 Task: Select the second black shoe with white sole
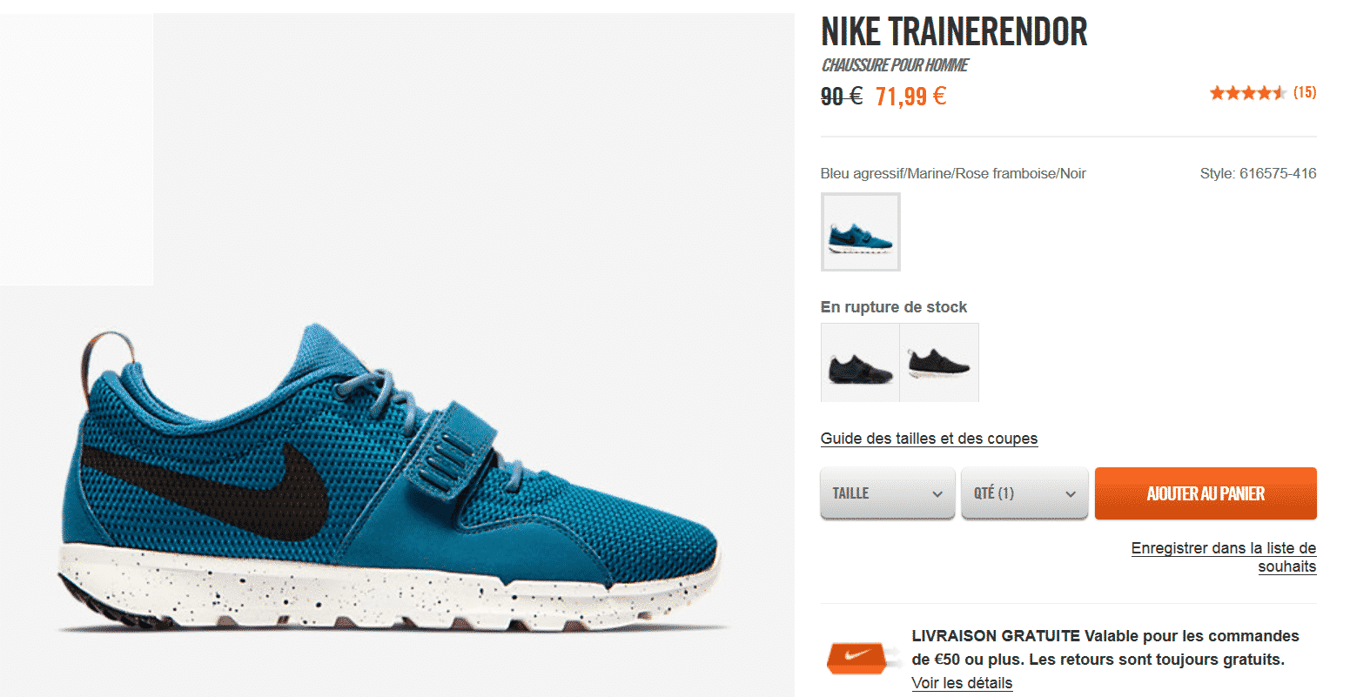(939, 363)
